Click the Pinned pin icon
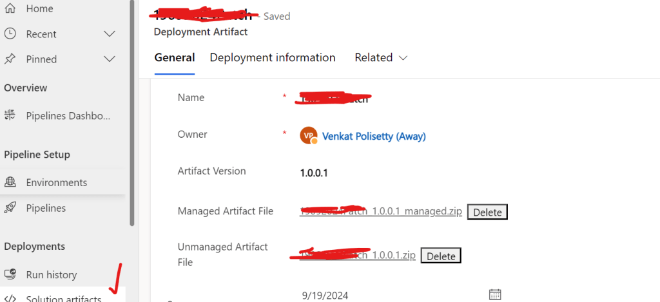 (x=10, y=59)
